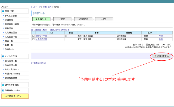This screenshot has width=174, height=107.
Task: Open the 人魚の眠る家 title link
Action: pyautogui.click(x=41, y=39)
